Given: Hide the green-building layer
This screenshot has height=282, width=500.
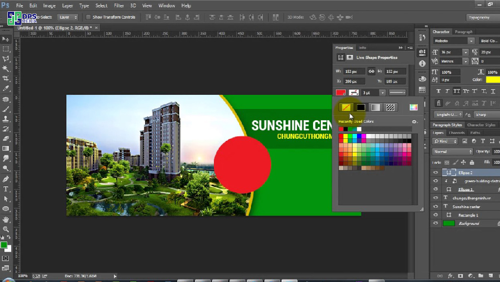Looking at the screenshot, I should pyautogui.click(x=436, y=181).
